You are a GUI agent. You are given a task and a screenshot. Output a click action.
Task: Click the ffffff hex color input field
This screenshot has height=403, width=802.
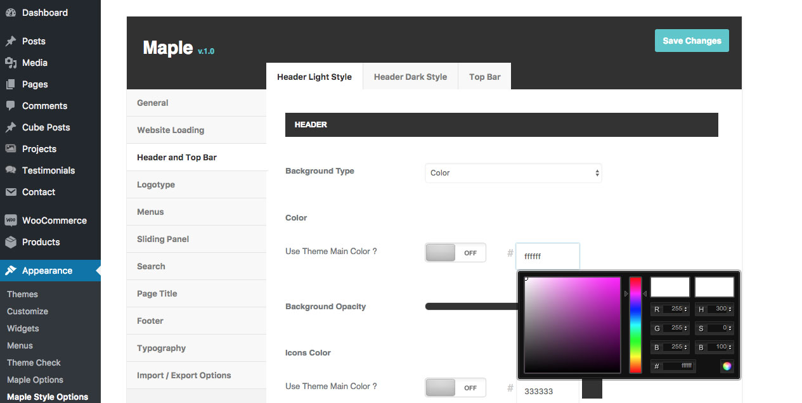coord(547,256)
